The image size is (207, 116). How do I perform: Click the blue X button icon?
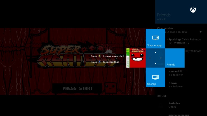tap(100, 62)
